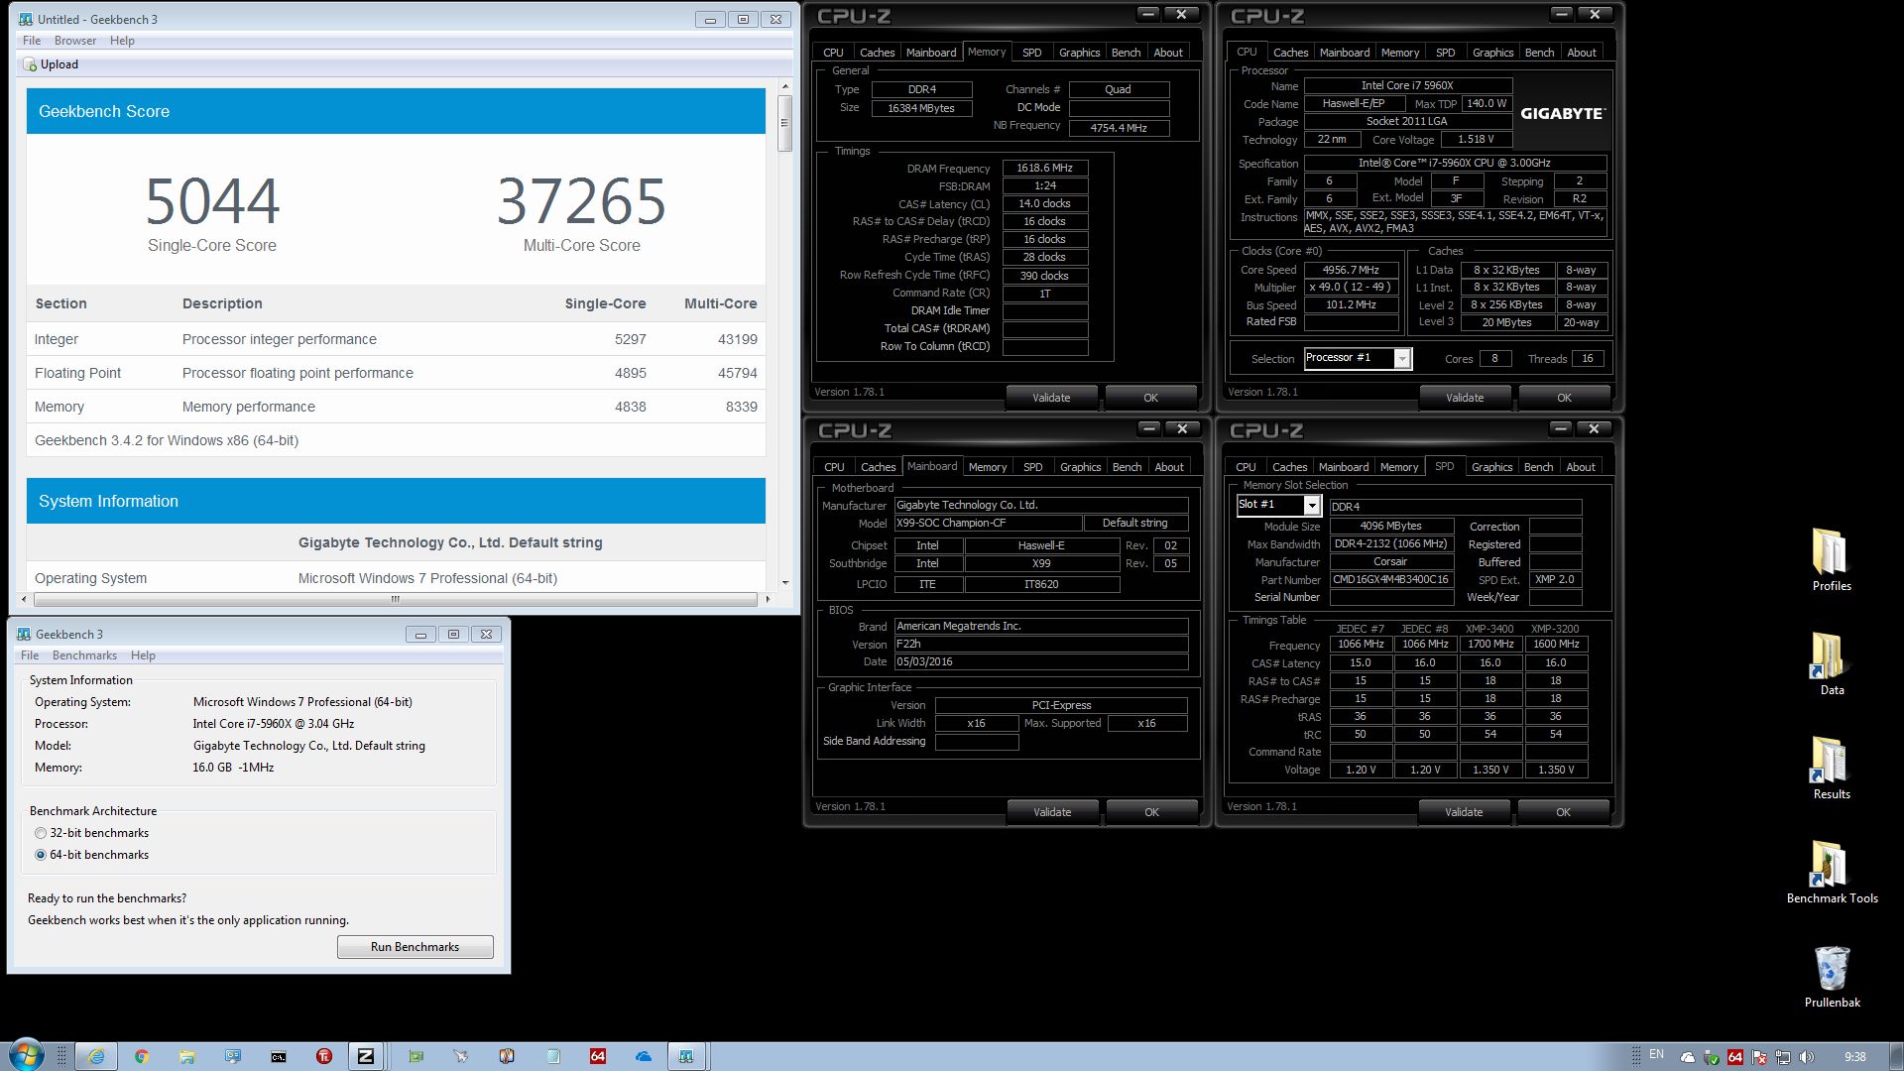Select the Data desktop shortcut
The image size is (1904, 1071).
pos(1831,664)
